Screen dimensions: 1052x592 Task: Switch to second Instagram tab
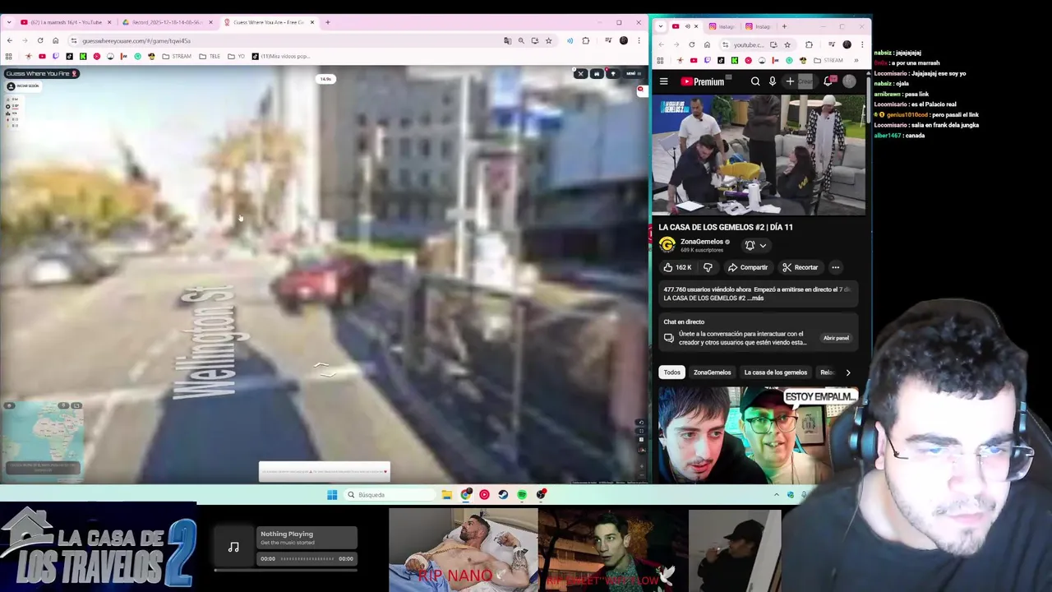[x=757, y=26]
